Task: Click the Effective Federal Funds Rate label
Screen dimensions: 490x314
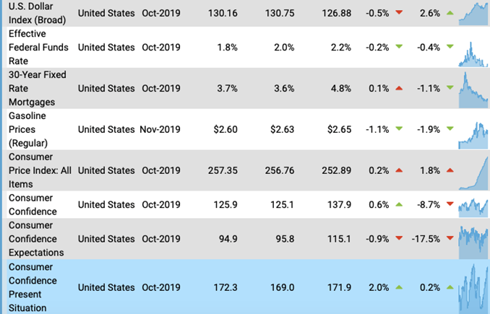Action: [x=38, y=47]
